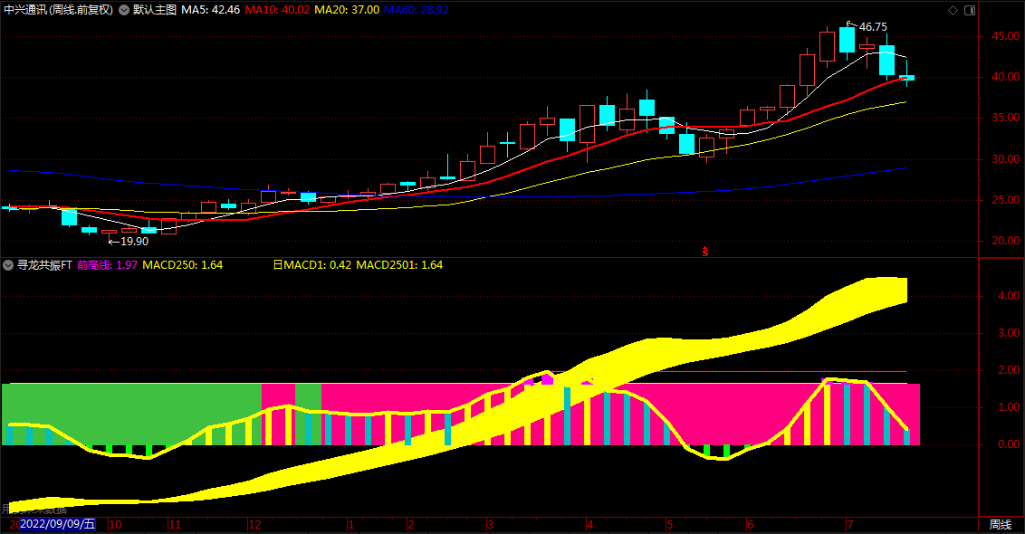
Task: Select the MA5: 42.46 value
Action: click(210, 10)
